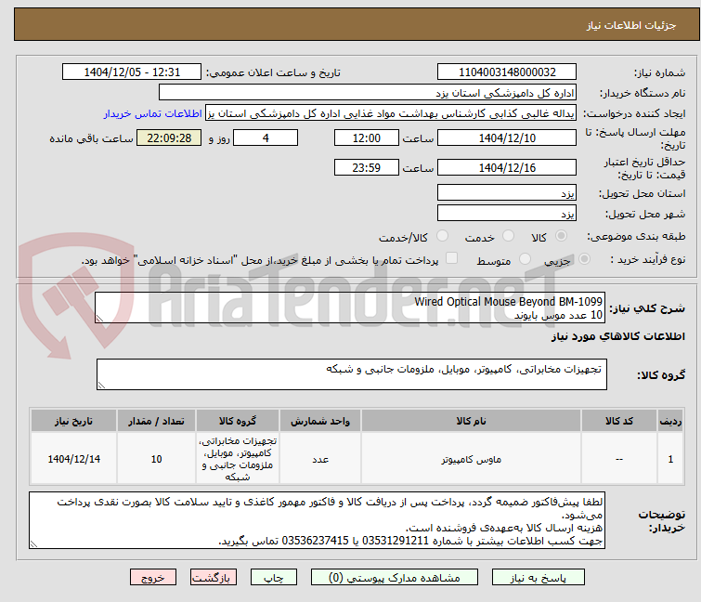Click the request creator name field
This screenshot has width=701, height=602.
391,113
